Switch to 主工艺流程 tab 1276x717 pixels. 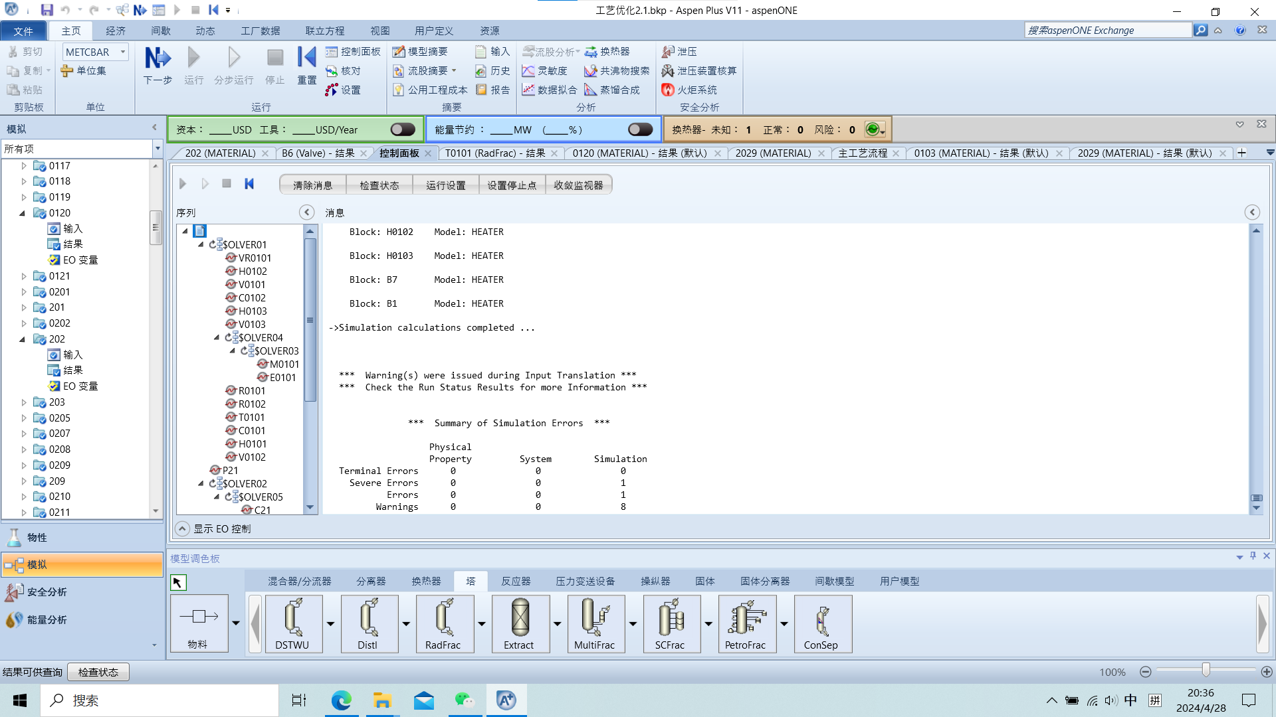pyautogui.click(x=863, y=153)
